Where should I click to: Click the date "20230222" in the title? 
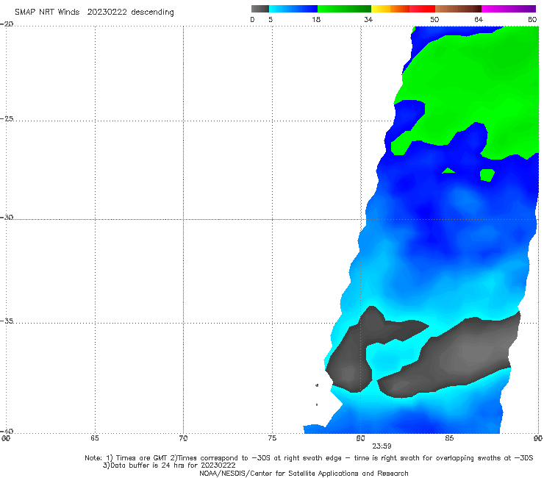pyautogui.click(x=107, y=13)
